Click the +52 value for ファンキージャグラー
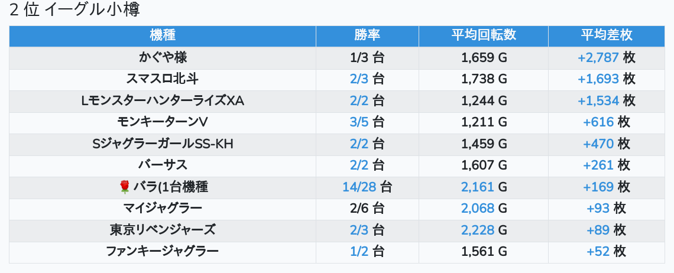Screen dimensions: 674x273 (598, 251)
